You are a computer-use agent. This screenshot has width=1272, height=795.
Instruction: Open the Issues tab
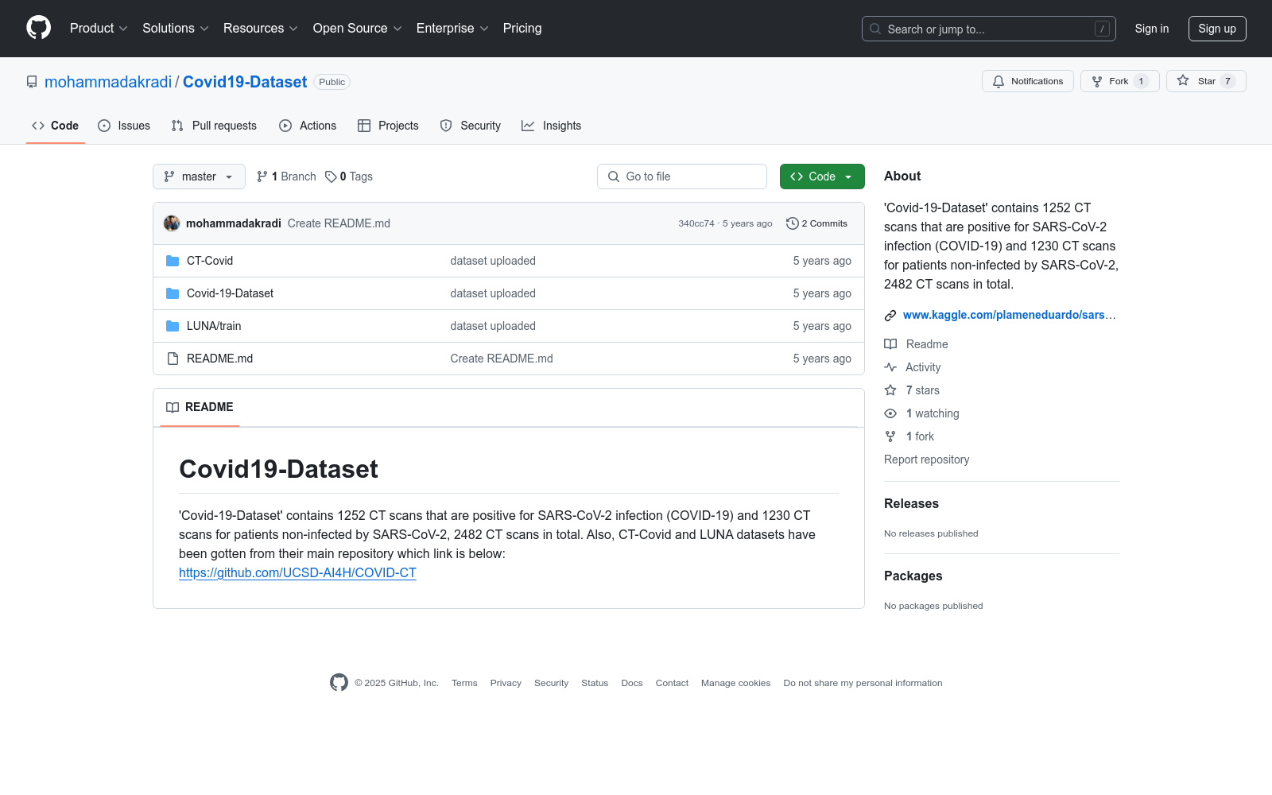(x=124, y=126)
